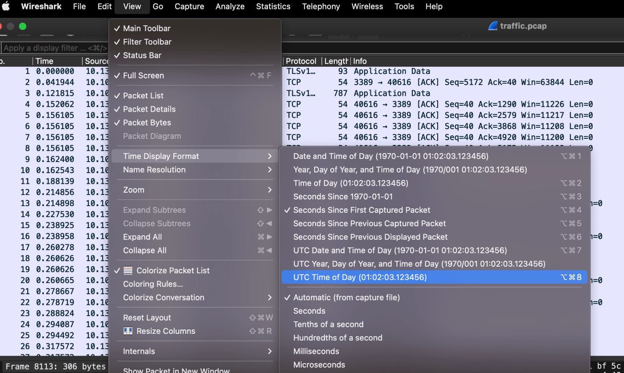Screen dimensions: 624x373
Task: Open the Analyze menu
Action: (230, 6)
